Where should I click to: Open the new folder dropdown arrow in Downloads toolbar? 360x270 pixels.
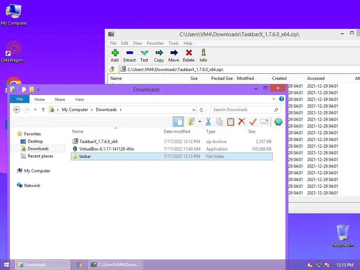point(200,122)
